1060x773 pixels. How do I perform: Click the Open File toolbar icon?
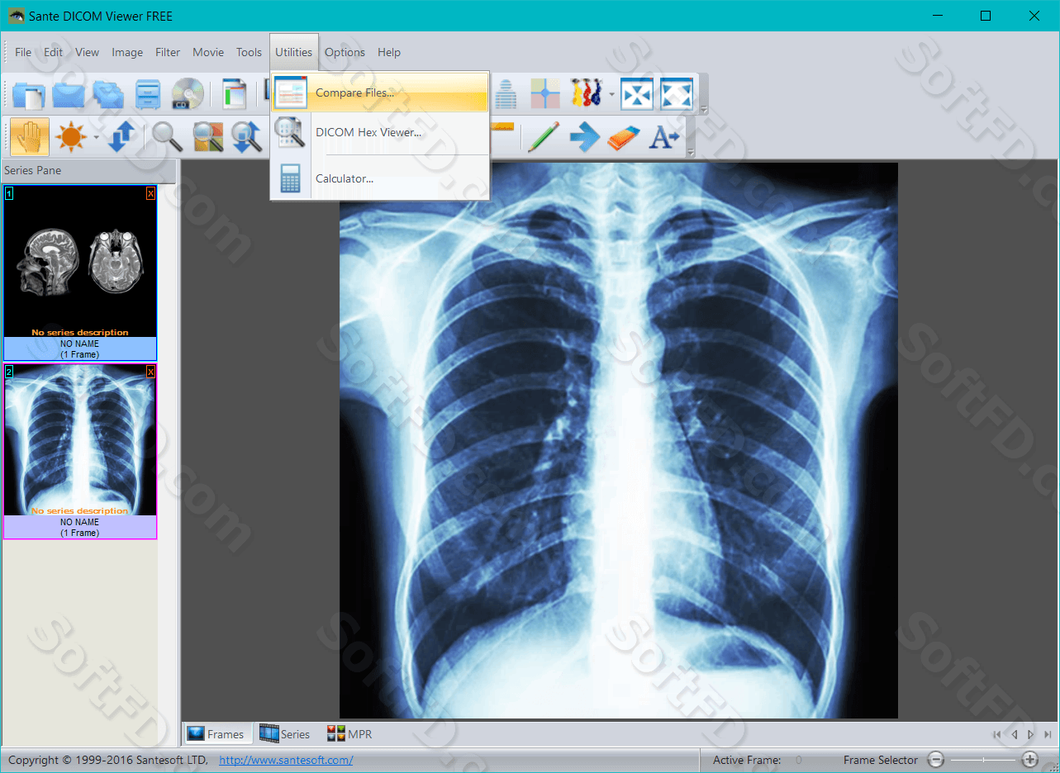[x=29, y=93]
